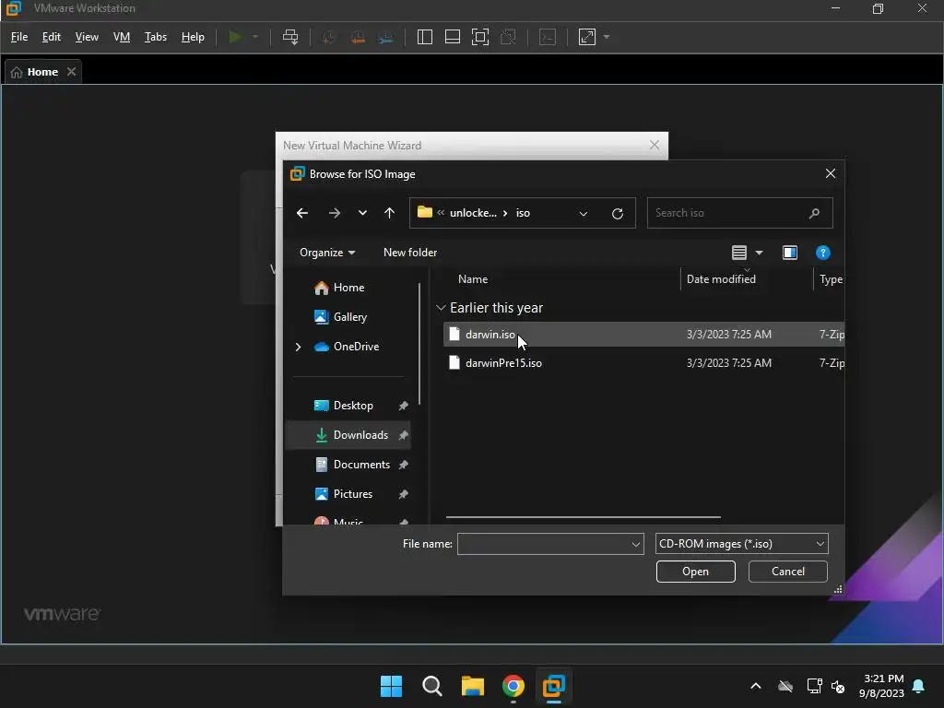The height and width of the screenshot is (708, 944).
Task: Go up one folder level
Action: (390, 213)
